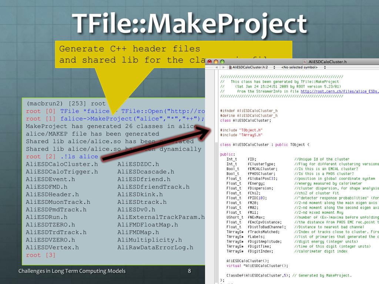Click AliESDFMD.h in the terminal listing
The image size is (379, 284).
coord(47,187)
